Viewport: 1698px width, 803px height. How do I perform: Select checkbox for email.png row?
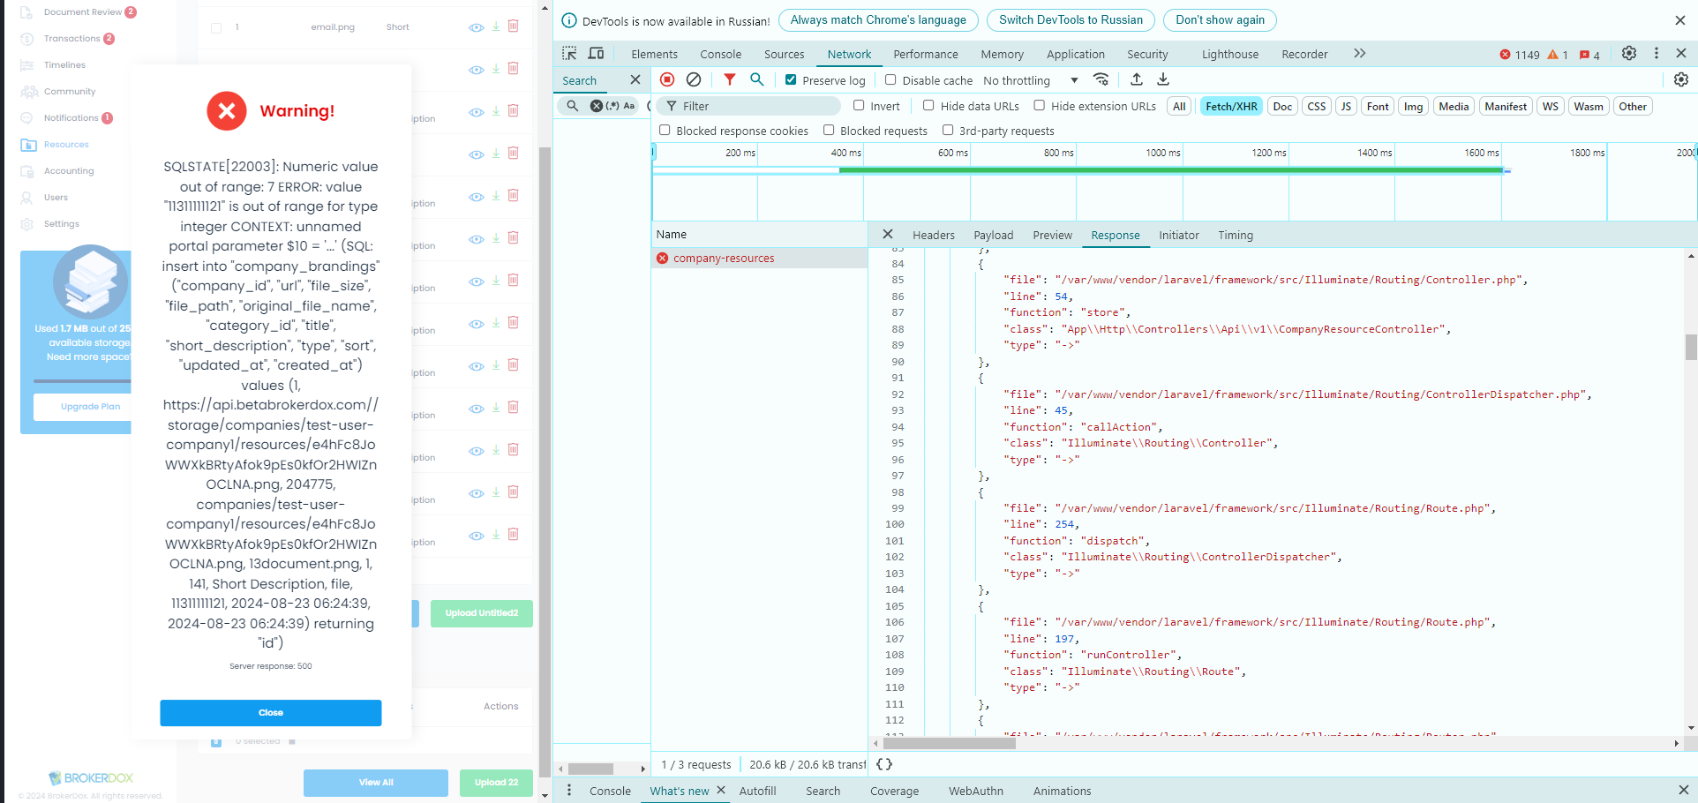click(216, 27)
